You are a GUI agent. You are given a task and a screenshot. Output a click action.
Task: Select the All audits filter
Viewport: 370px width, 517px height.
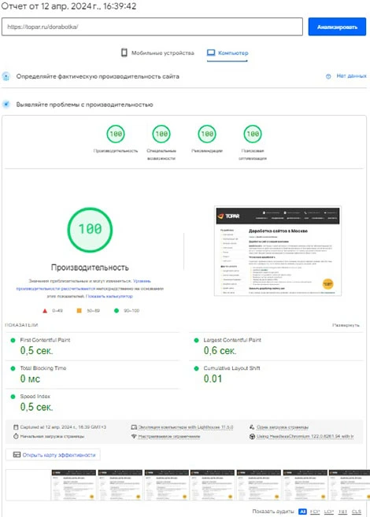point(302,511)
